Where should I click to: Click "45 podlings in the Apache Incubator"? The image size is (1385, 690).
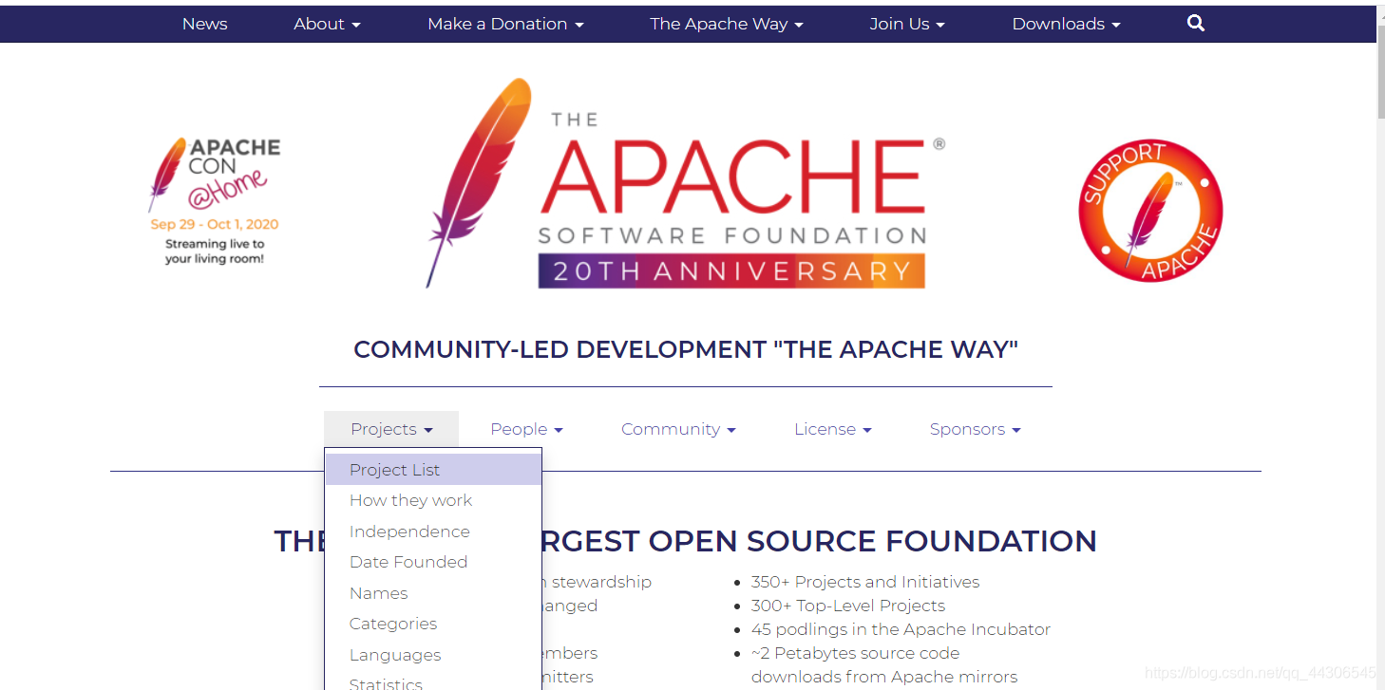[x=901, y=629]
